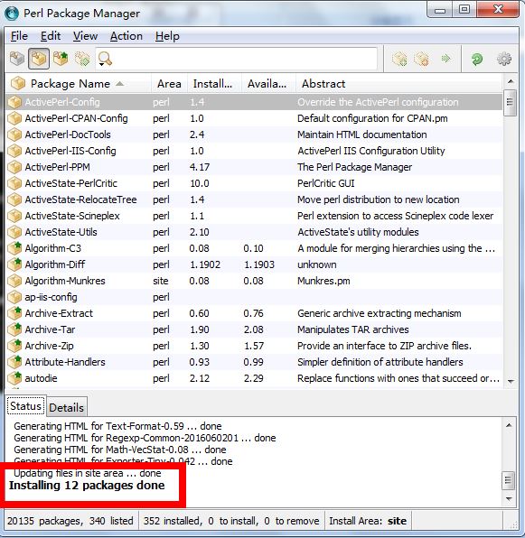Click '20135 packages, 340 listed' status entry

pyautogui.click(x=70, y=521)
